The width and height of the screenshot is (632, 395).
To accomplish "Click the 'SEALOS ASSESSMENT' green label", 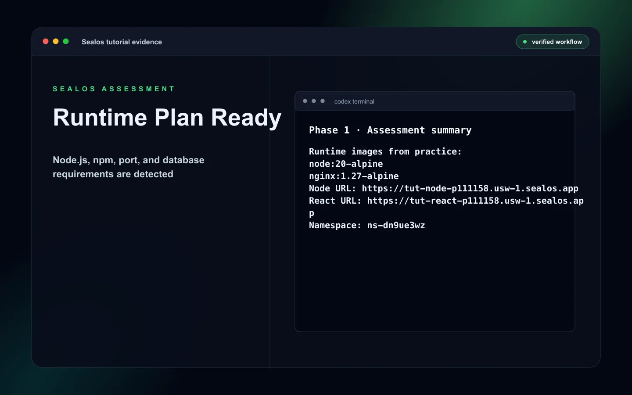I will (x=114, y=89).
